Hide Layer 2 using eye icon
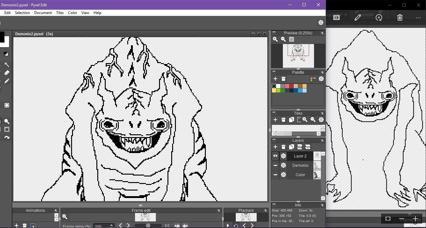 [x=275, y=156]
